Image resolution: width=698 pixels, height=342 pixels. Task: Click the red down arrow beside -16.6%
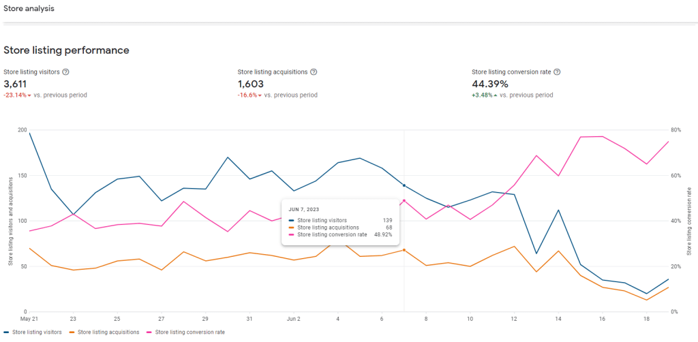(260, 95)
